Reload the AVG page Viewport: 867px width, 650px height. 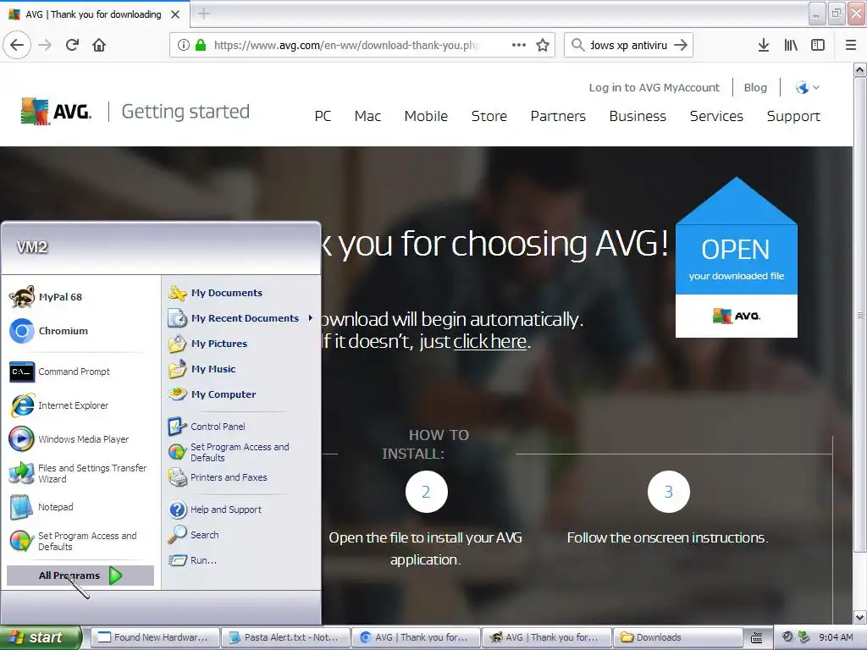pyautogui.click(x=73, y=45)
